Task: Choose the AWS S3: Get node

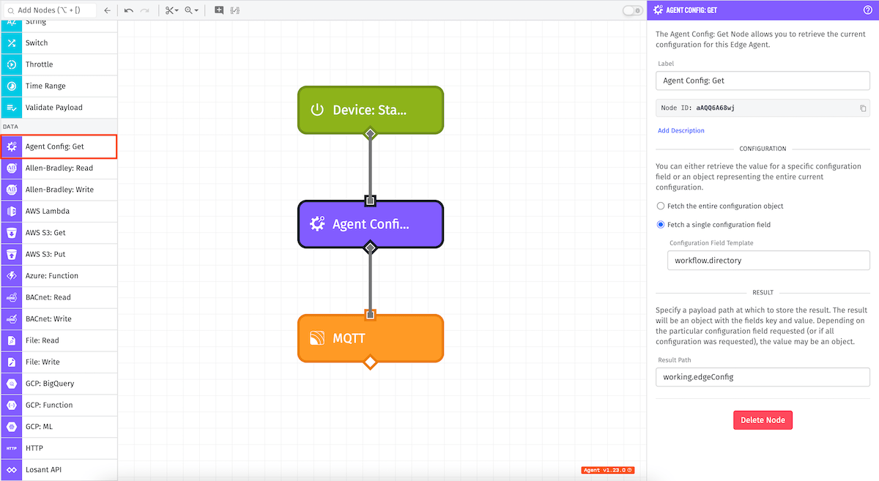Action: [59, 233]
